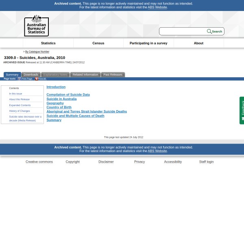Open Aboriginal and Torres Strait Islander Suicide Deaths
The height and width of the screenshot is (244, 244).
[86, 111]
